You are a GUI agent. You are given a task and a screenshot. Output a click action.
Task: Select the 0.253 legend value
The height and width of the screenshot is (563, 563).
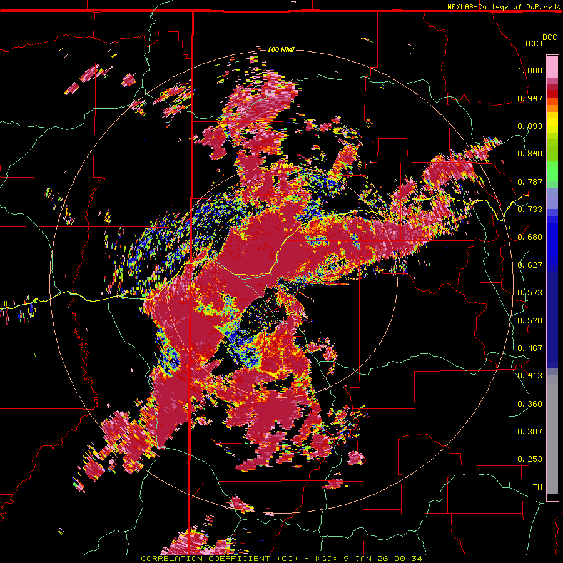(530, 459)
